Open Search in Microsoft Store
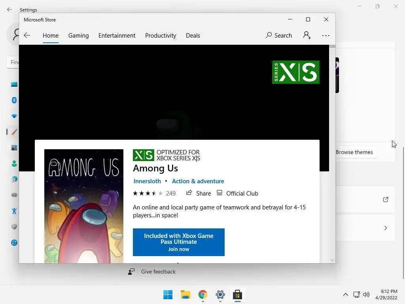Viewport: 405px width, 304px height. pos(279,35)
